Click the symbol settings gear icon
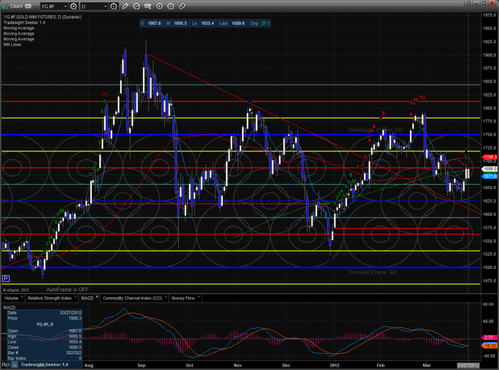 click(x=74, y=7)
